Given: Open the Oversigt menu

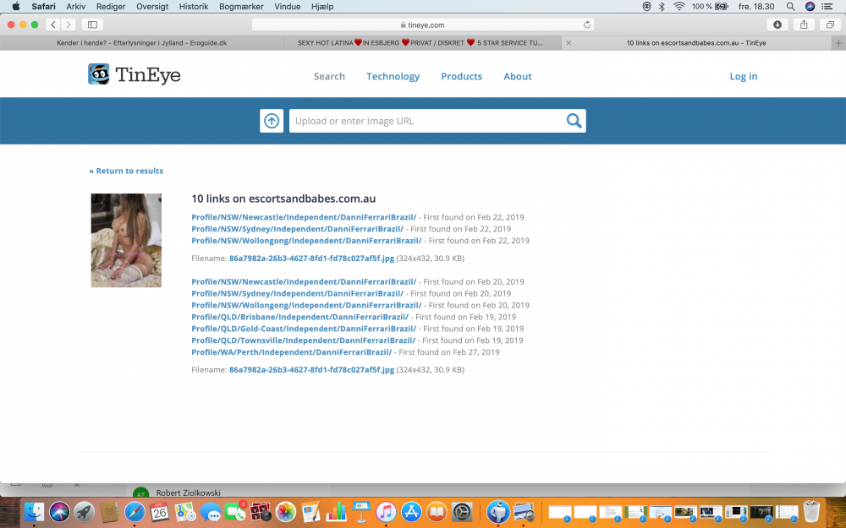Looking at the screenshot, I should click(x=152, y=7).
